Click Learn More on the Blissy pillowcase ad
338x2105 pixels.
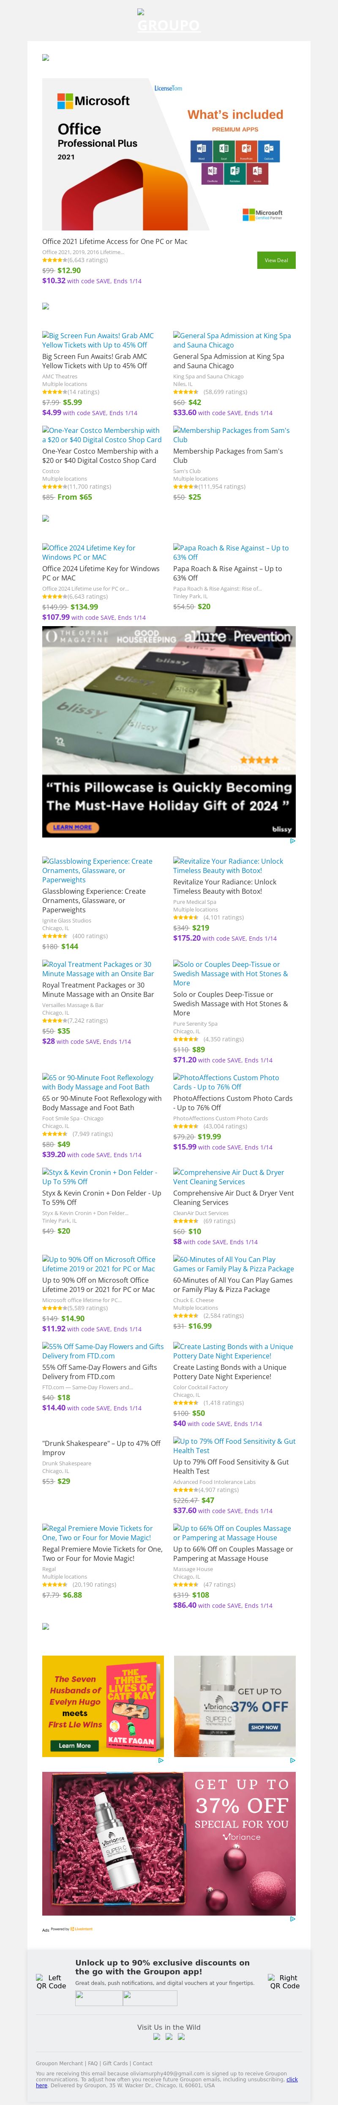tap(72, 827)
